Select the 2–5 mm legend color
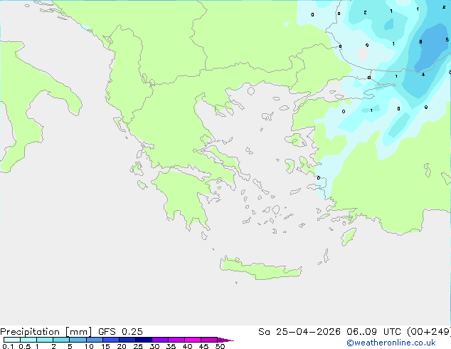 point(61,340)
